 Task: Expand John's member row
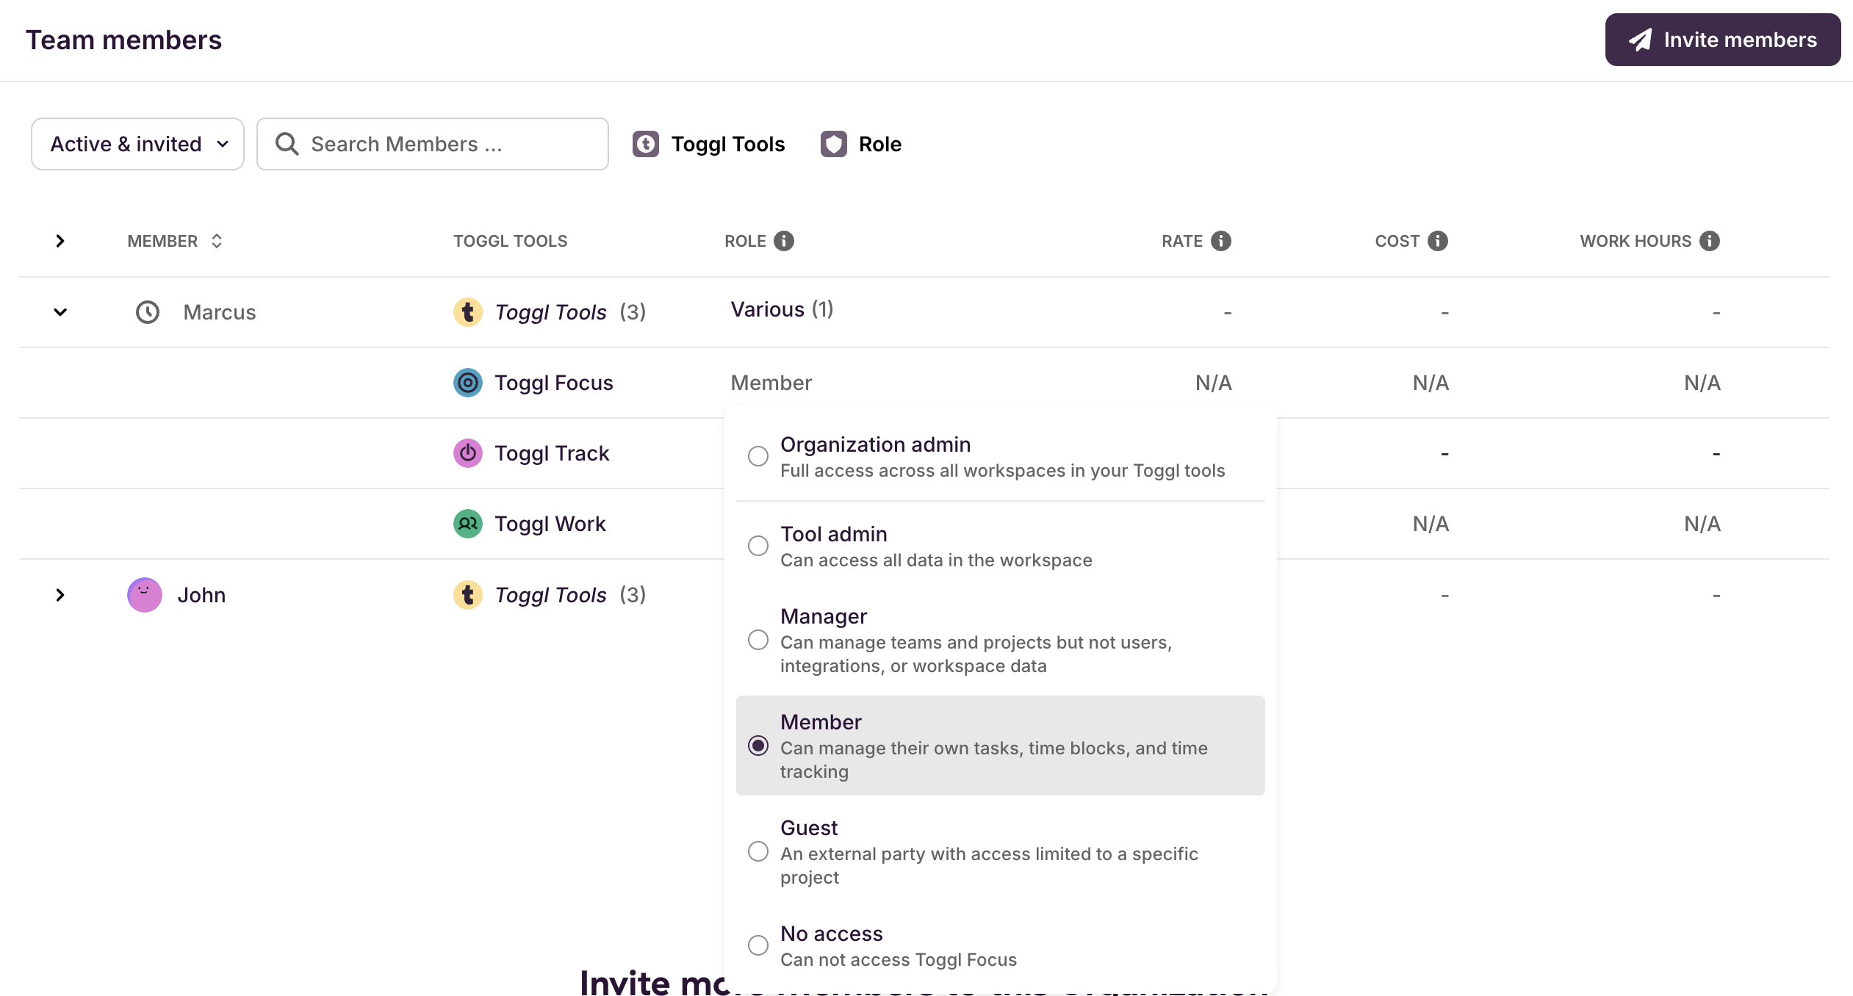pos(60,595)
